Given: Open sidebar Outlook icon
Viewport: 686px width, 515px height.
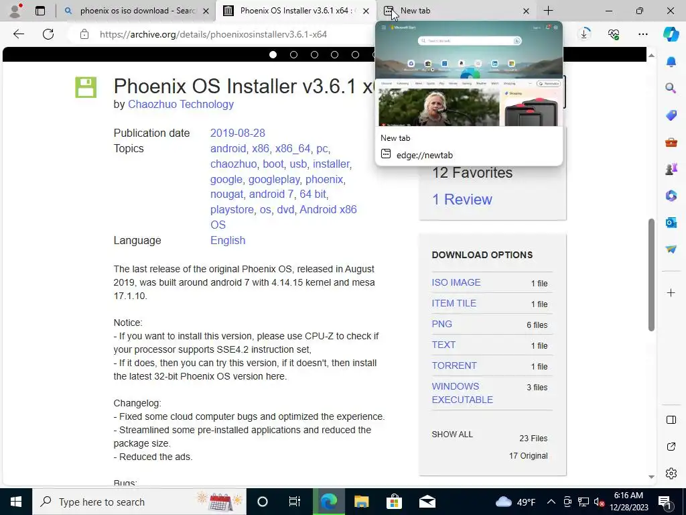Looking at the screenshot, I should click(x=671, y=223).
